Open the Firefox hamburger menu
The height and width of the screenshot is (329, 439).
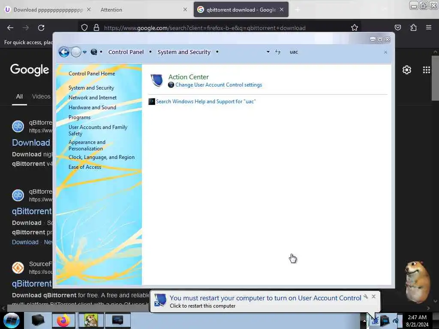[428, 27]
